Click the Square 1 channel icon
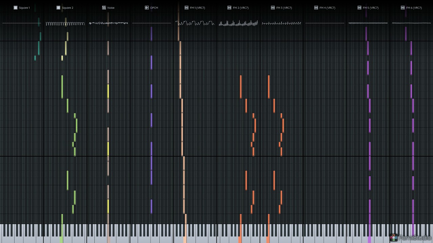The width and height of the screenshot is (433, 243). click(x=15, y=8)
